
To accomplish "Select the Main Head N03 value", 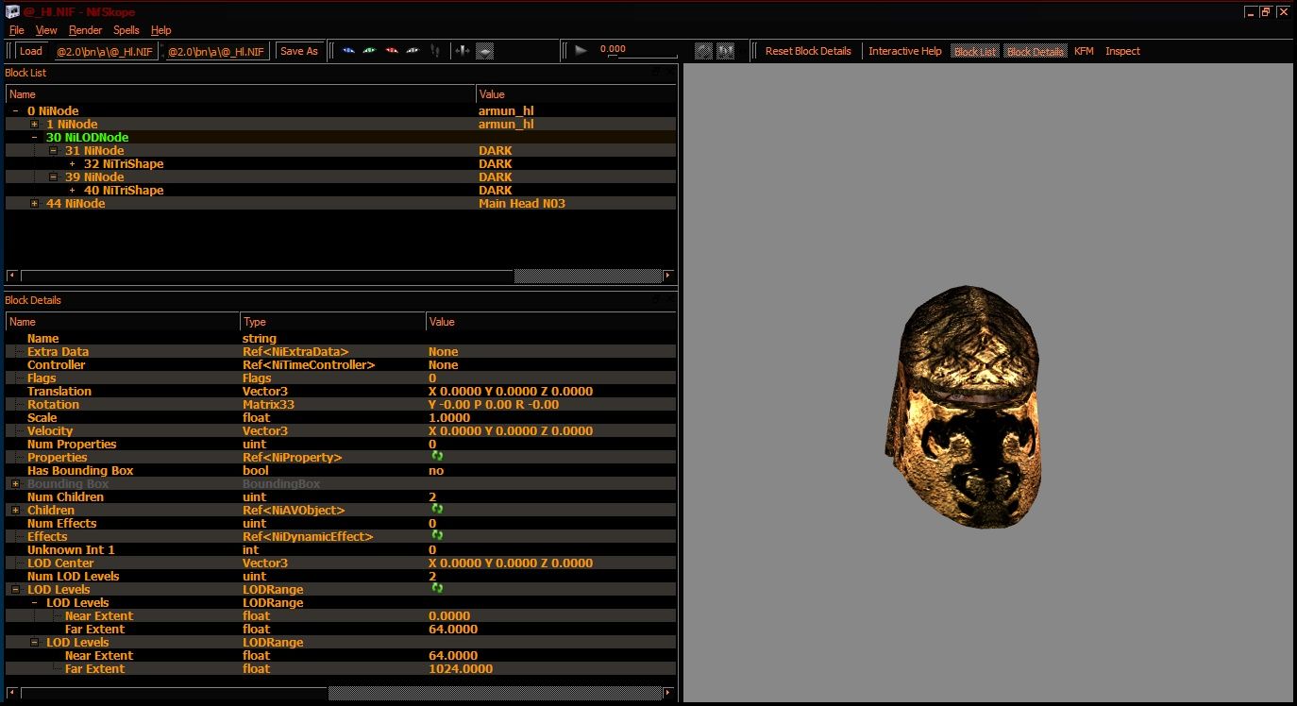I will (522, 204).
